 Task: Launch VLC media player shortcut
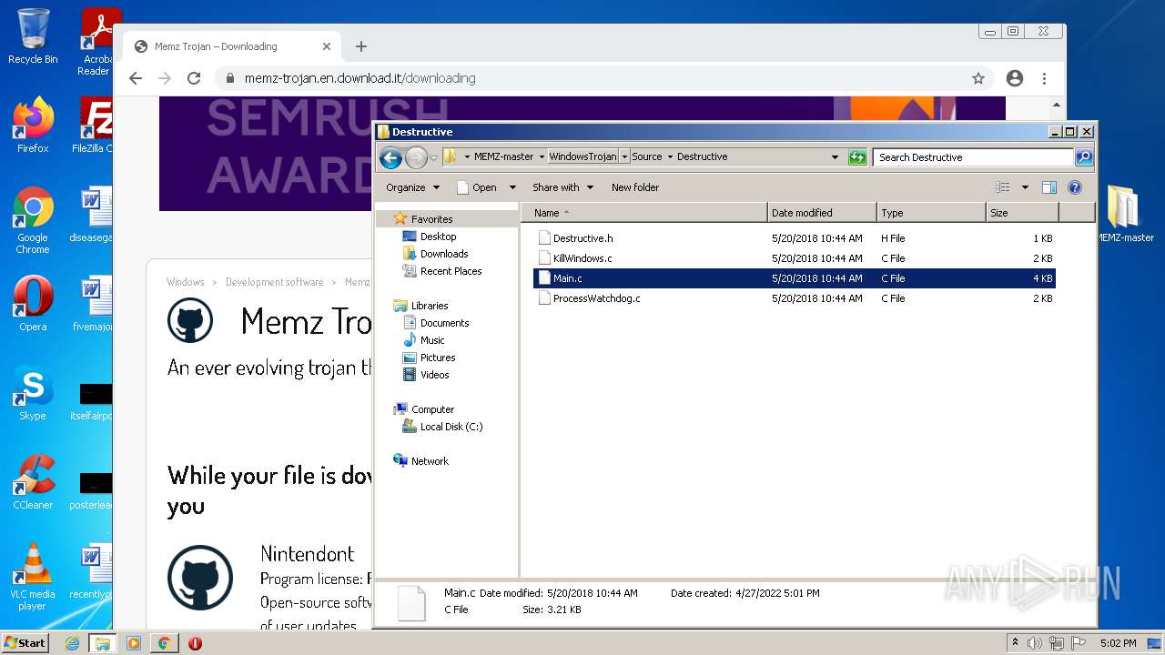point(33,577)
